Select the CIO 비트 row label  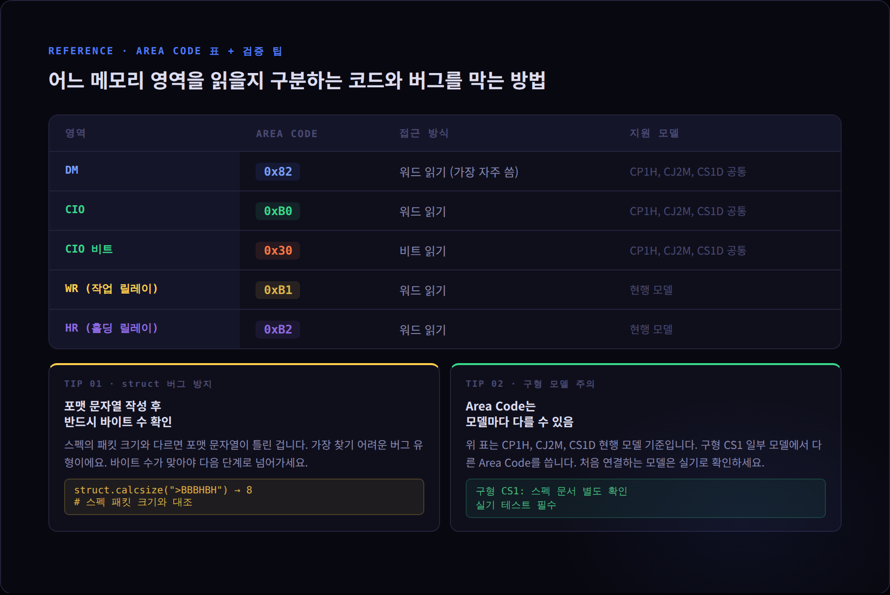(x=89, y=249)
